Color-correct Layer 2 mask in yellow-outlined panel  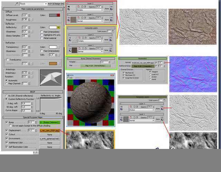111,40
